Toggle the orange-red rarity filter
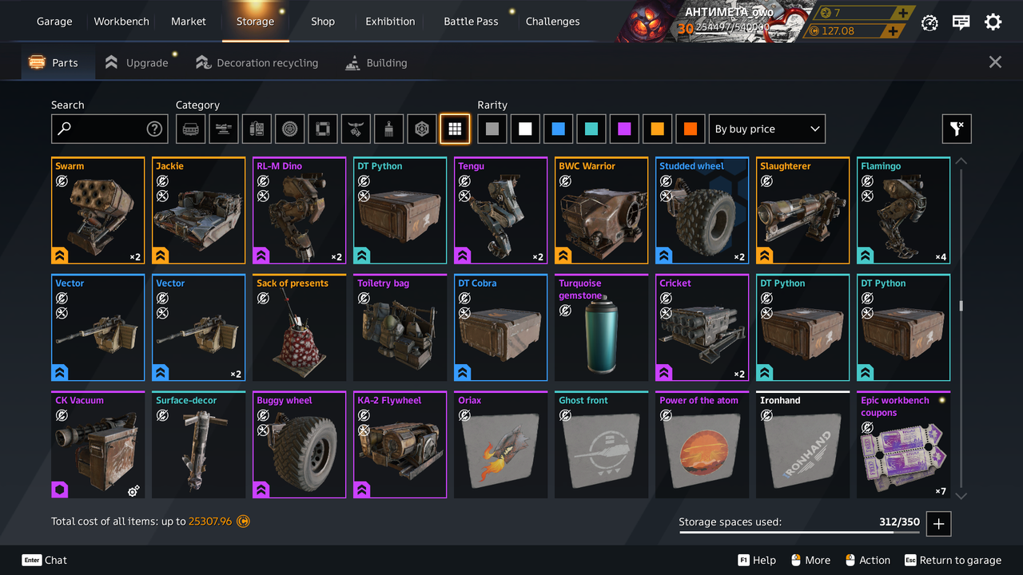1023x575 pixels. (x=691, y=129)
